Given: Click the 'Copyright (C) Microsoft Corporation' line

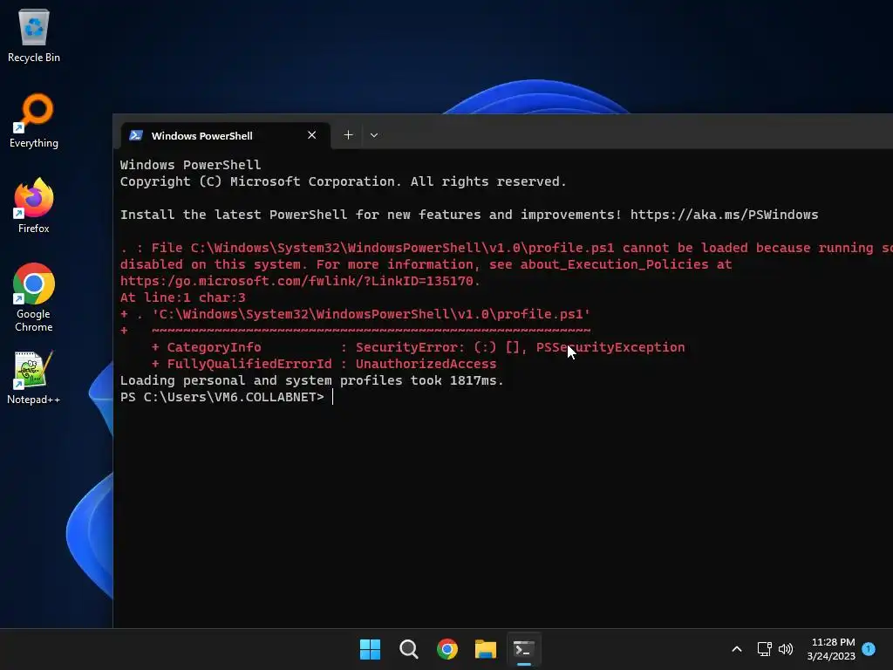Looking at the screenshot, I should click(x=344, y=181).
